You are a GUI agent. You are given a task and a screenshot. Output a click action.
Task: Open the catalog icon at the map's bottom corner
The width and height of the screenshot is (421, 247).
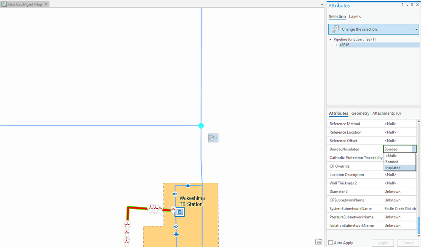(319, 242)
